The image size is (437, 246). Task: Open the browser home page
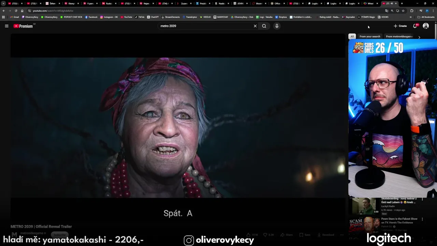(x=22, y=11)
